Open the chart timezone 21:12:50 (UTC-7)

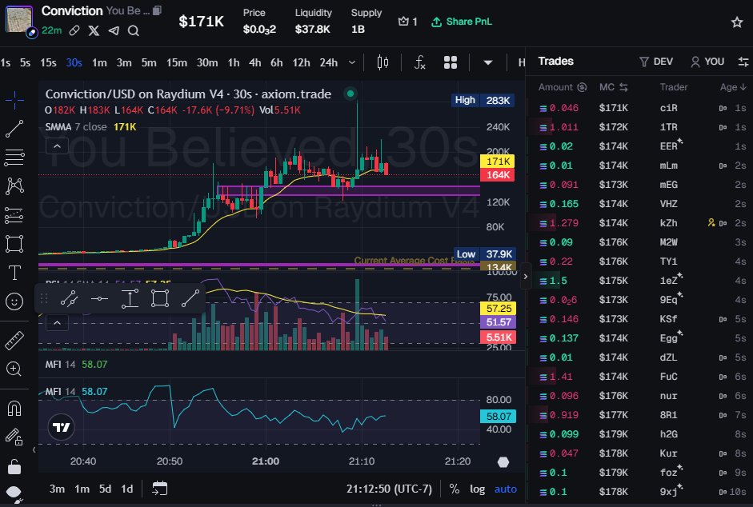pyautogui.click(x=389, y=489)
